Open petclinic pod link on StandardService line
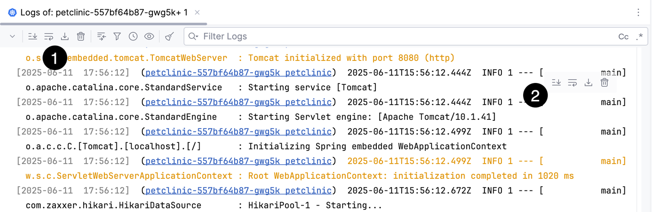This screenshot has height=212, width=652. pyautogui.click(x=238, y=73)
